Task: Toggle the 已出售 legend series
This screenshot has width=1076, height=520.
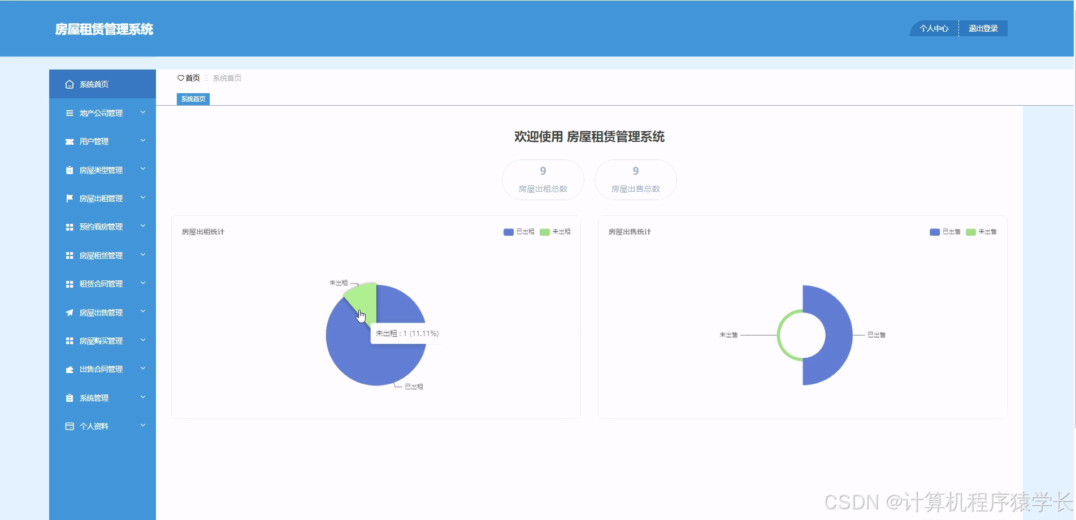Action: coord(945,232)
